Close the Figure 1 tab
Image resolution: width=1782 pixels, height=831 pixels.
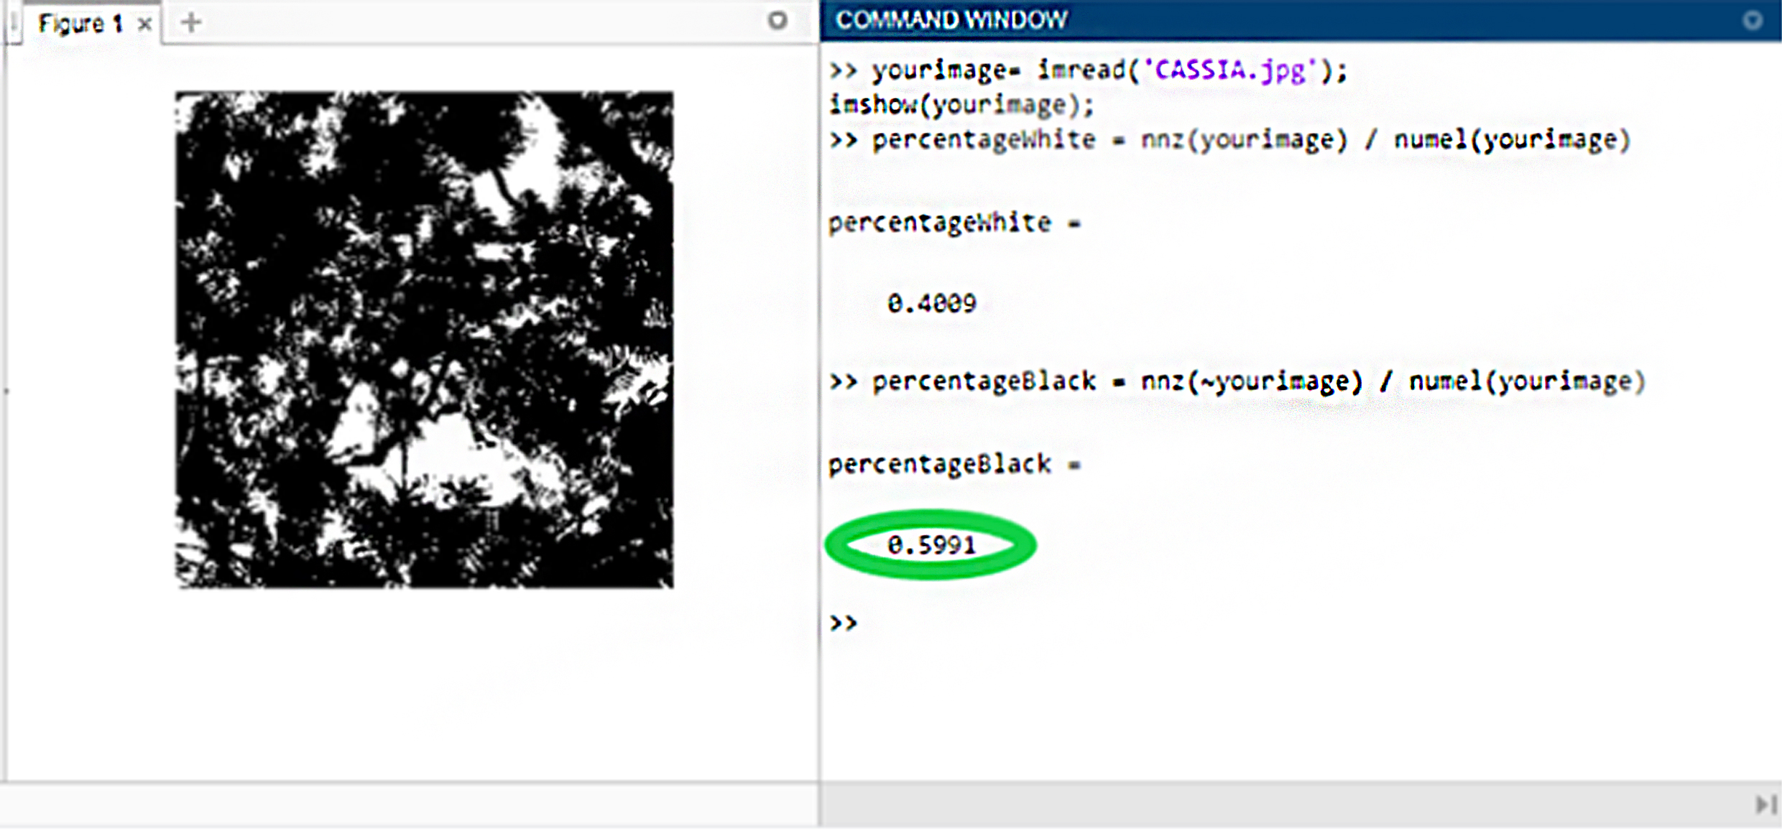coord(144,24)
